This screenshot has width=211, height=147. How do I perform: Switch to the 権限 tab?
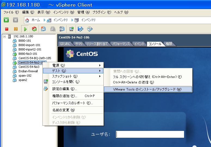(169, 44)
